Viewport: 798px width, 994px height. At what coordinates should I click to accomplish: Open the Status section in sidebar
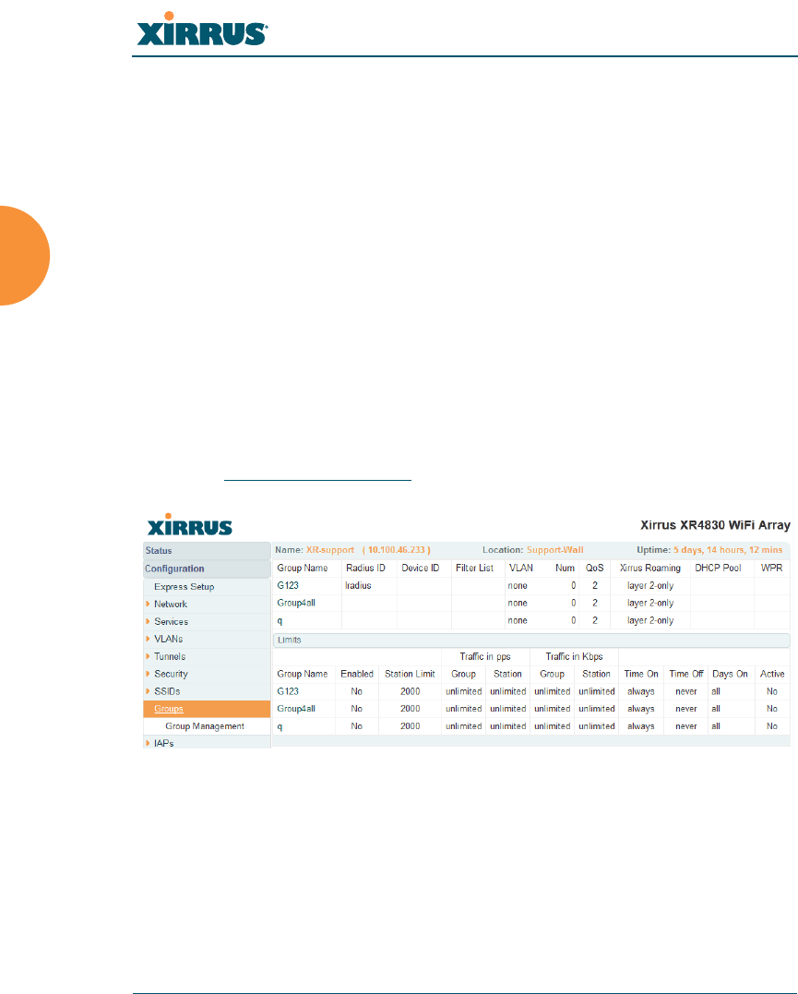coord(207,551)
